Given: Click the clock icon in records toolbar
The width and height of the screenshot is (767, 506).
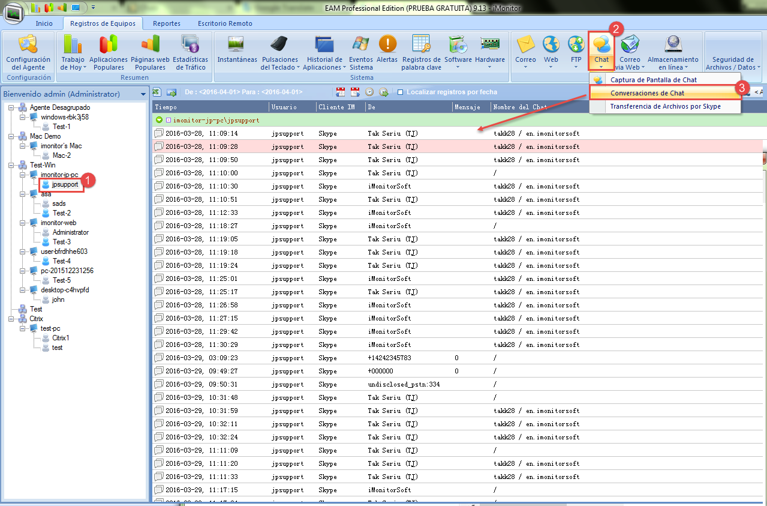Looking at the screenshot, I should 369,92.
